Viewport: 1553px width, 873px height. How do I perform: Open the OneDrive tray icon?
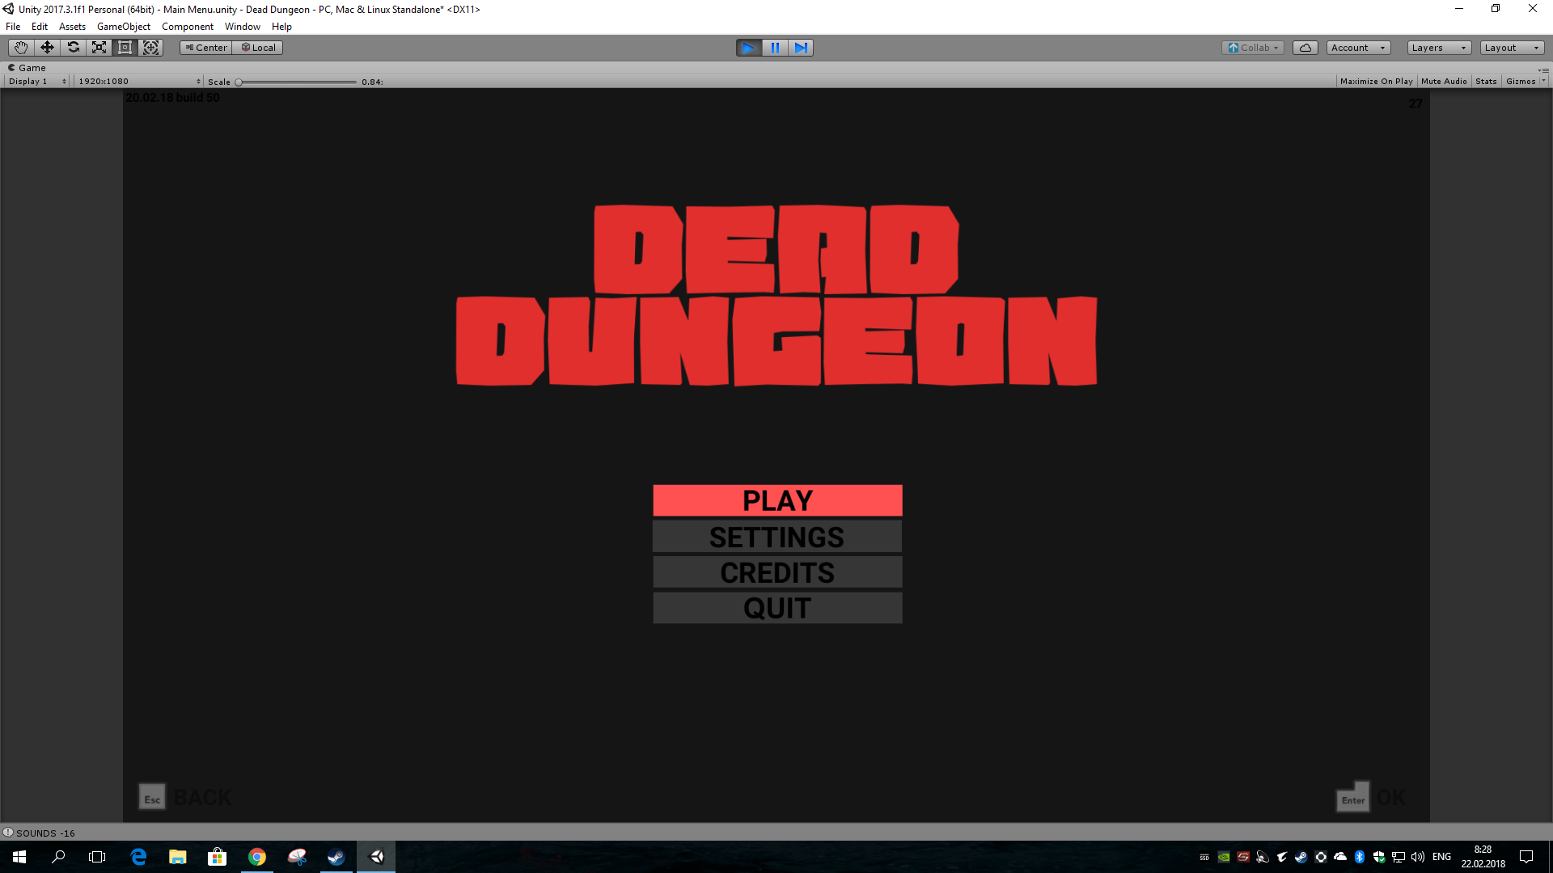click(1340, 857)
